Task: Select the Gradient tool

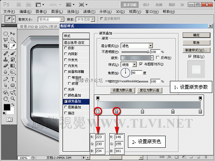Action: [x=12, y=66]
